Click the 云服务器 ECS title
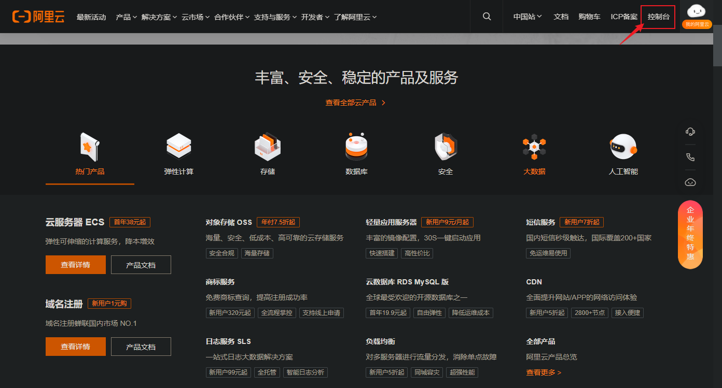The height and width of the screenshot is (388, 722). [75, 222]
